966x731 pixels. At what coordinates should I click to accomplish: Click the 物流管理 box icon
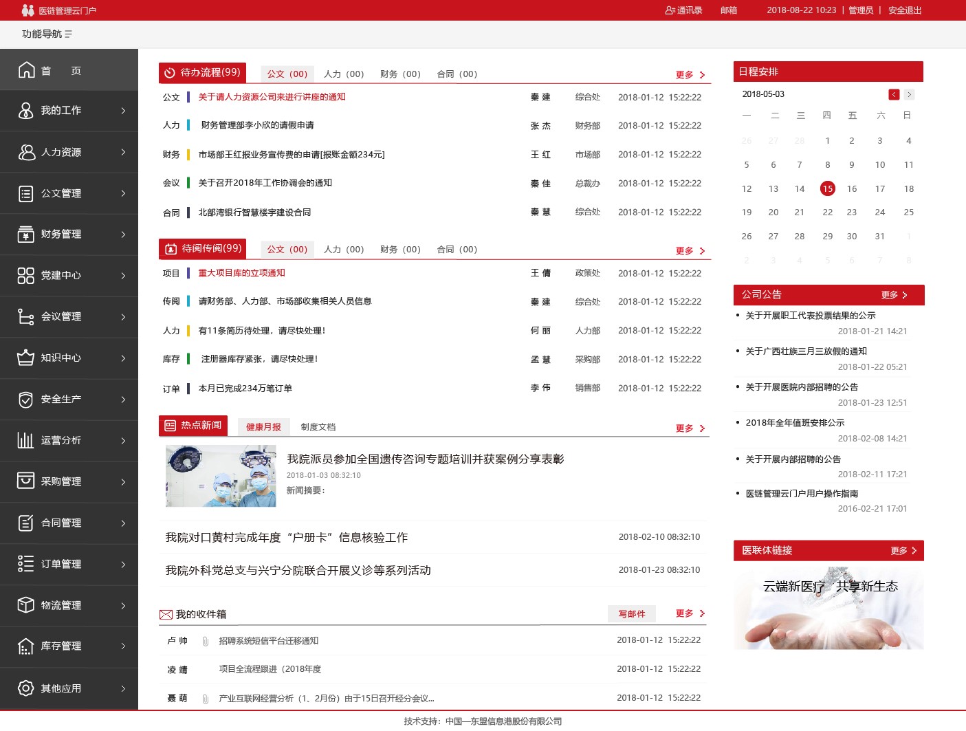(26, 605)
